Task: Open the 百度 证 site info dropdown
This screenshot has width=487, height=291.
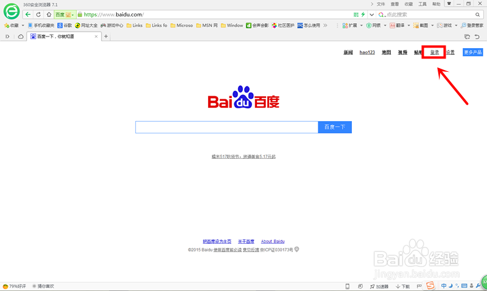Action: [65, 15]
